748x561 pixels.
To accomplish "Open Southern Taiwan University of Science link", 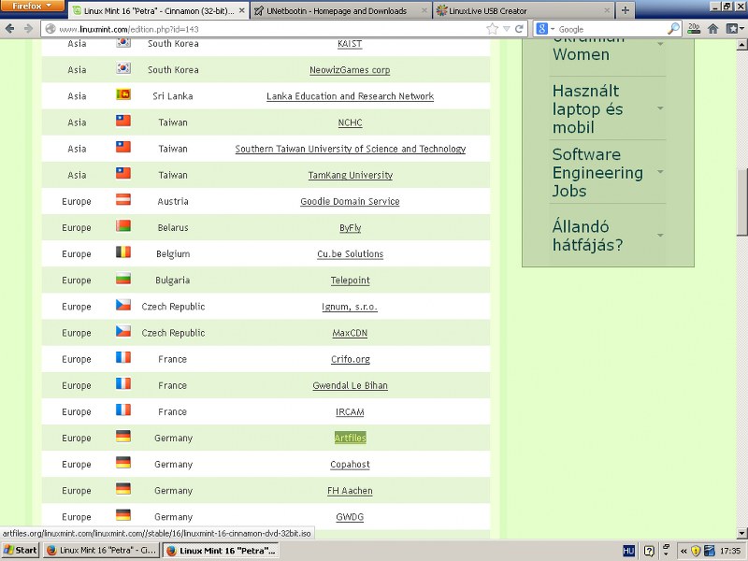I will [350, 149].
